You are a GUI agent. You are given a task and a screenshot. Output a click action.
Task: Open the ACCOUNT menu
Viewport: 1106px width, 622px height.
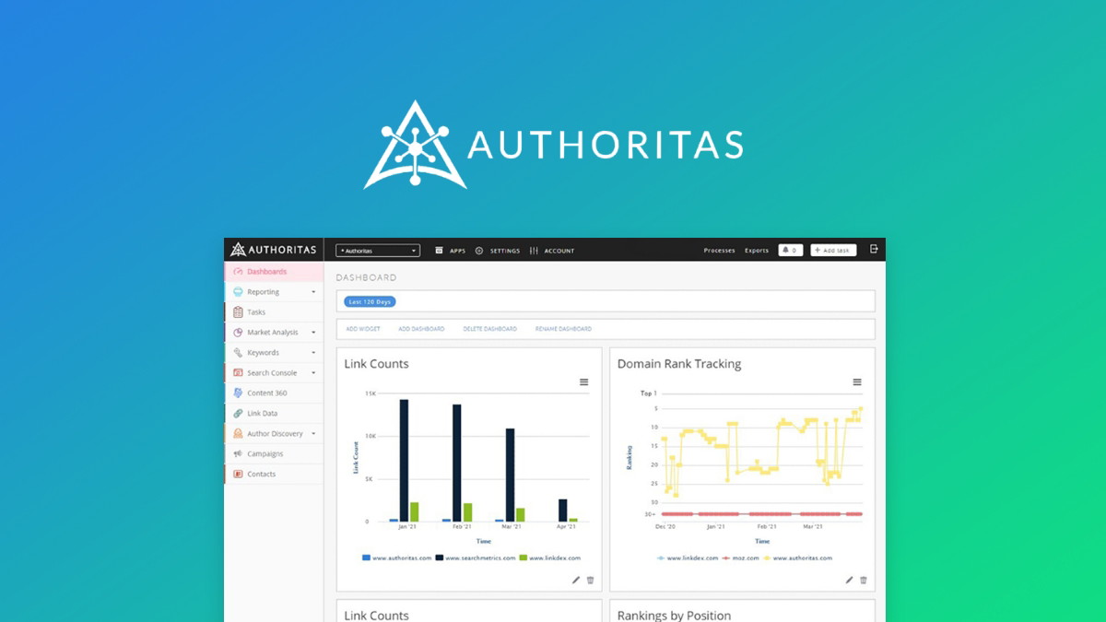click(552, 251)
